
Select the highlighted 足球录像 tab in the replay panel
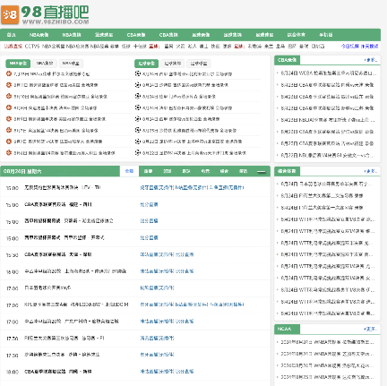coord(146,64)
